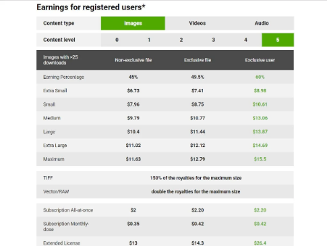Click the $0.35 Subscription Monthly value
Image resolution: width=327 pixels, height=246 pixels.
pos(133,224)
